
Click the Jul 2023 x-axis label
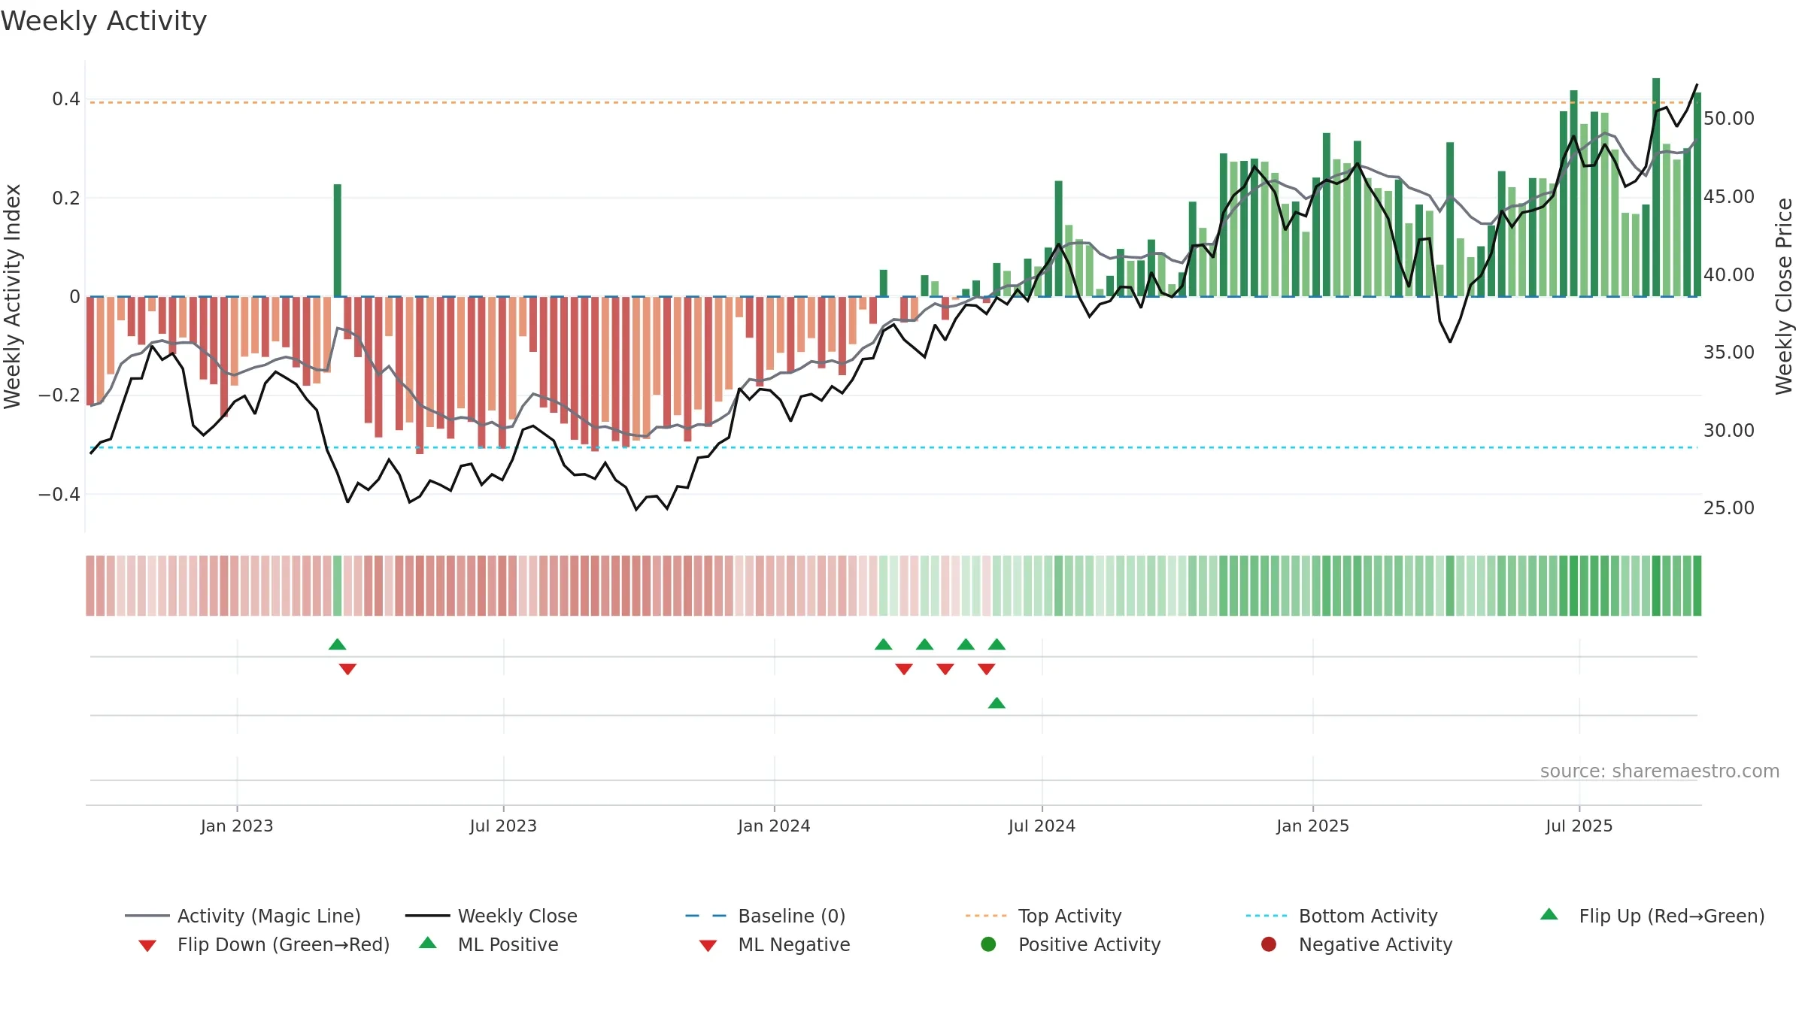click(503, 826)
